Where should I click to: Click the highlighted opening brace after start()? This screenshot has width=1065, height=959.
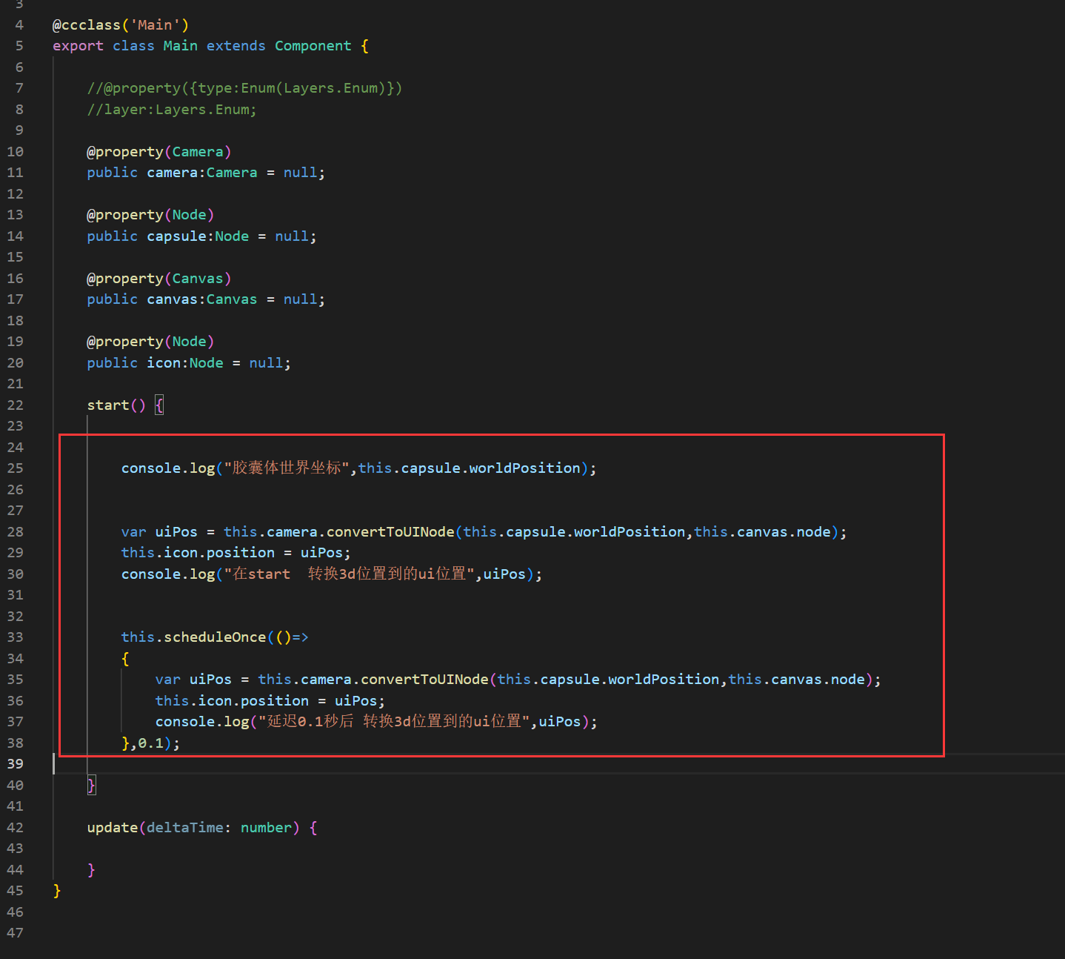click(159, 405)
